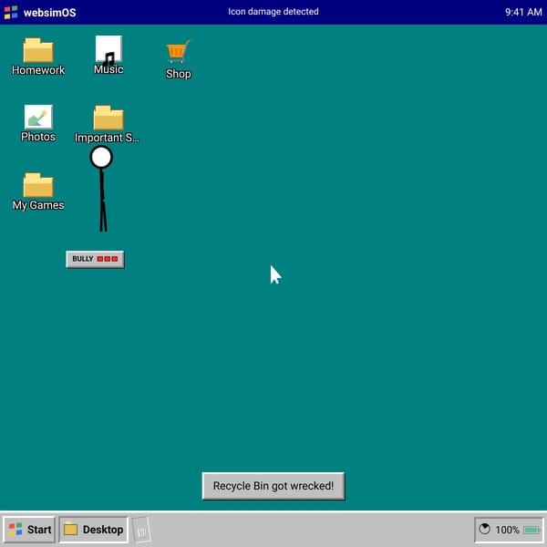Screen dimensions: 547x547
Task: Click the 100% battery text
Action: point(507,530)
